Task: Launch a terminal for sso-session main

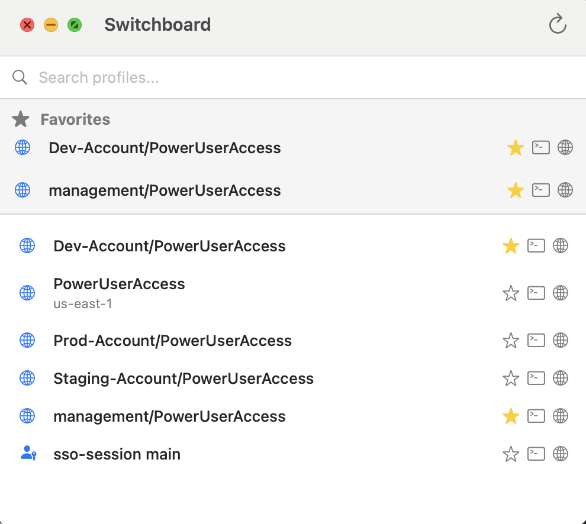Action: coord(536,454)
